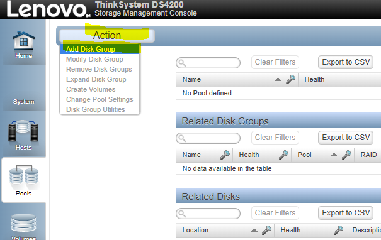Filter Related Disk Groups by Name wrench icon
This screenshot has width=381, height=240.
point(225,155)
